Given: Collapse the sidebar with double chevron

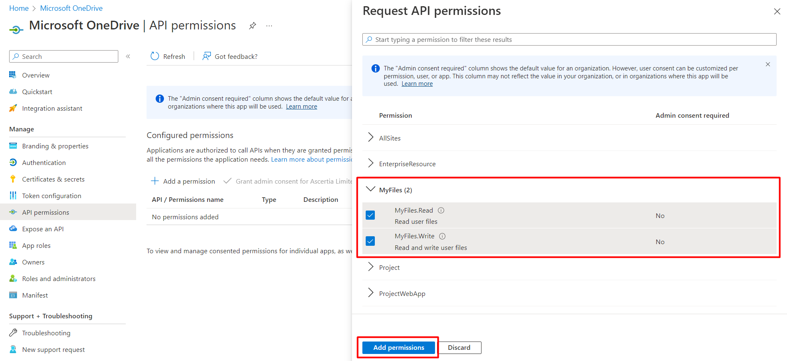Looking at the screenshot, I should [128, 56].
